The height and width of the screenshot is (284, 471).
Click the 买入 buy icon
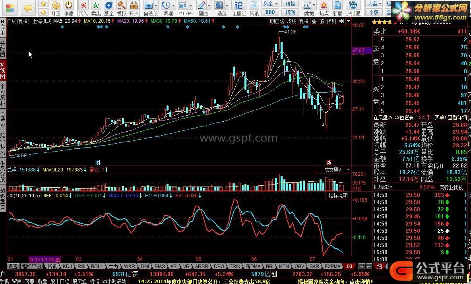83,8
